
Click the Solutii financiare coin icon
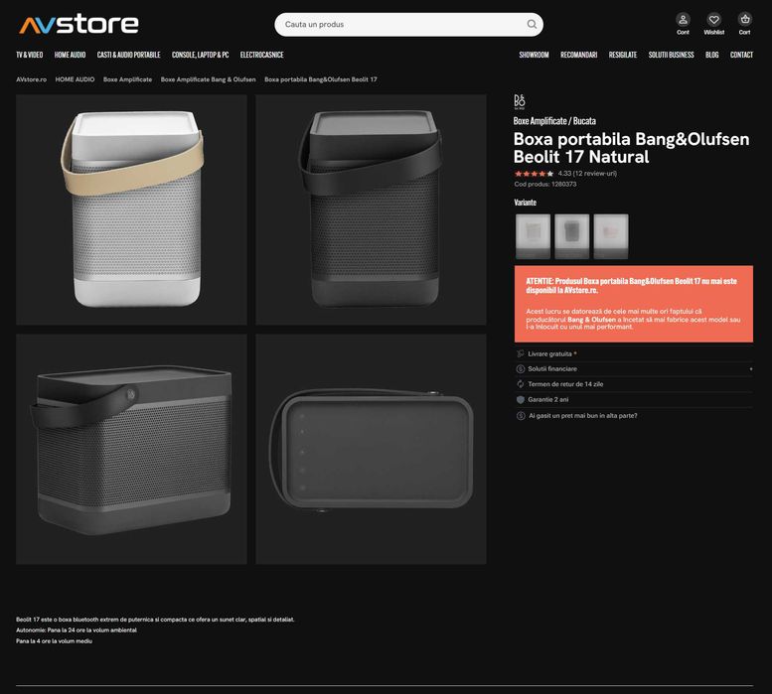pyautogui.click(x=521, y=369)
